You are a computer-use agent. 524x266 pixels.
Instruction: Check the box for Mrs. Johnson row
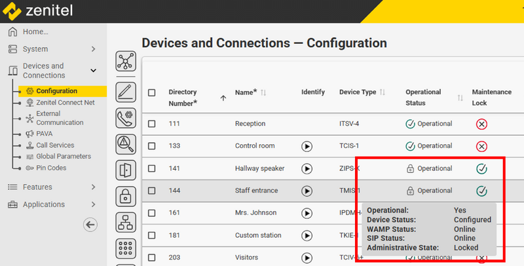click(152, 213)
